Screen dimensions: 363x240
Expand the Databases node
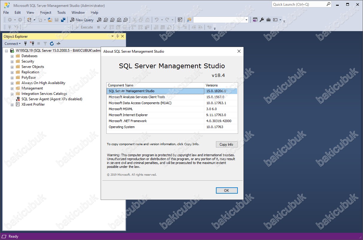coord(12,56)
